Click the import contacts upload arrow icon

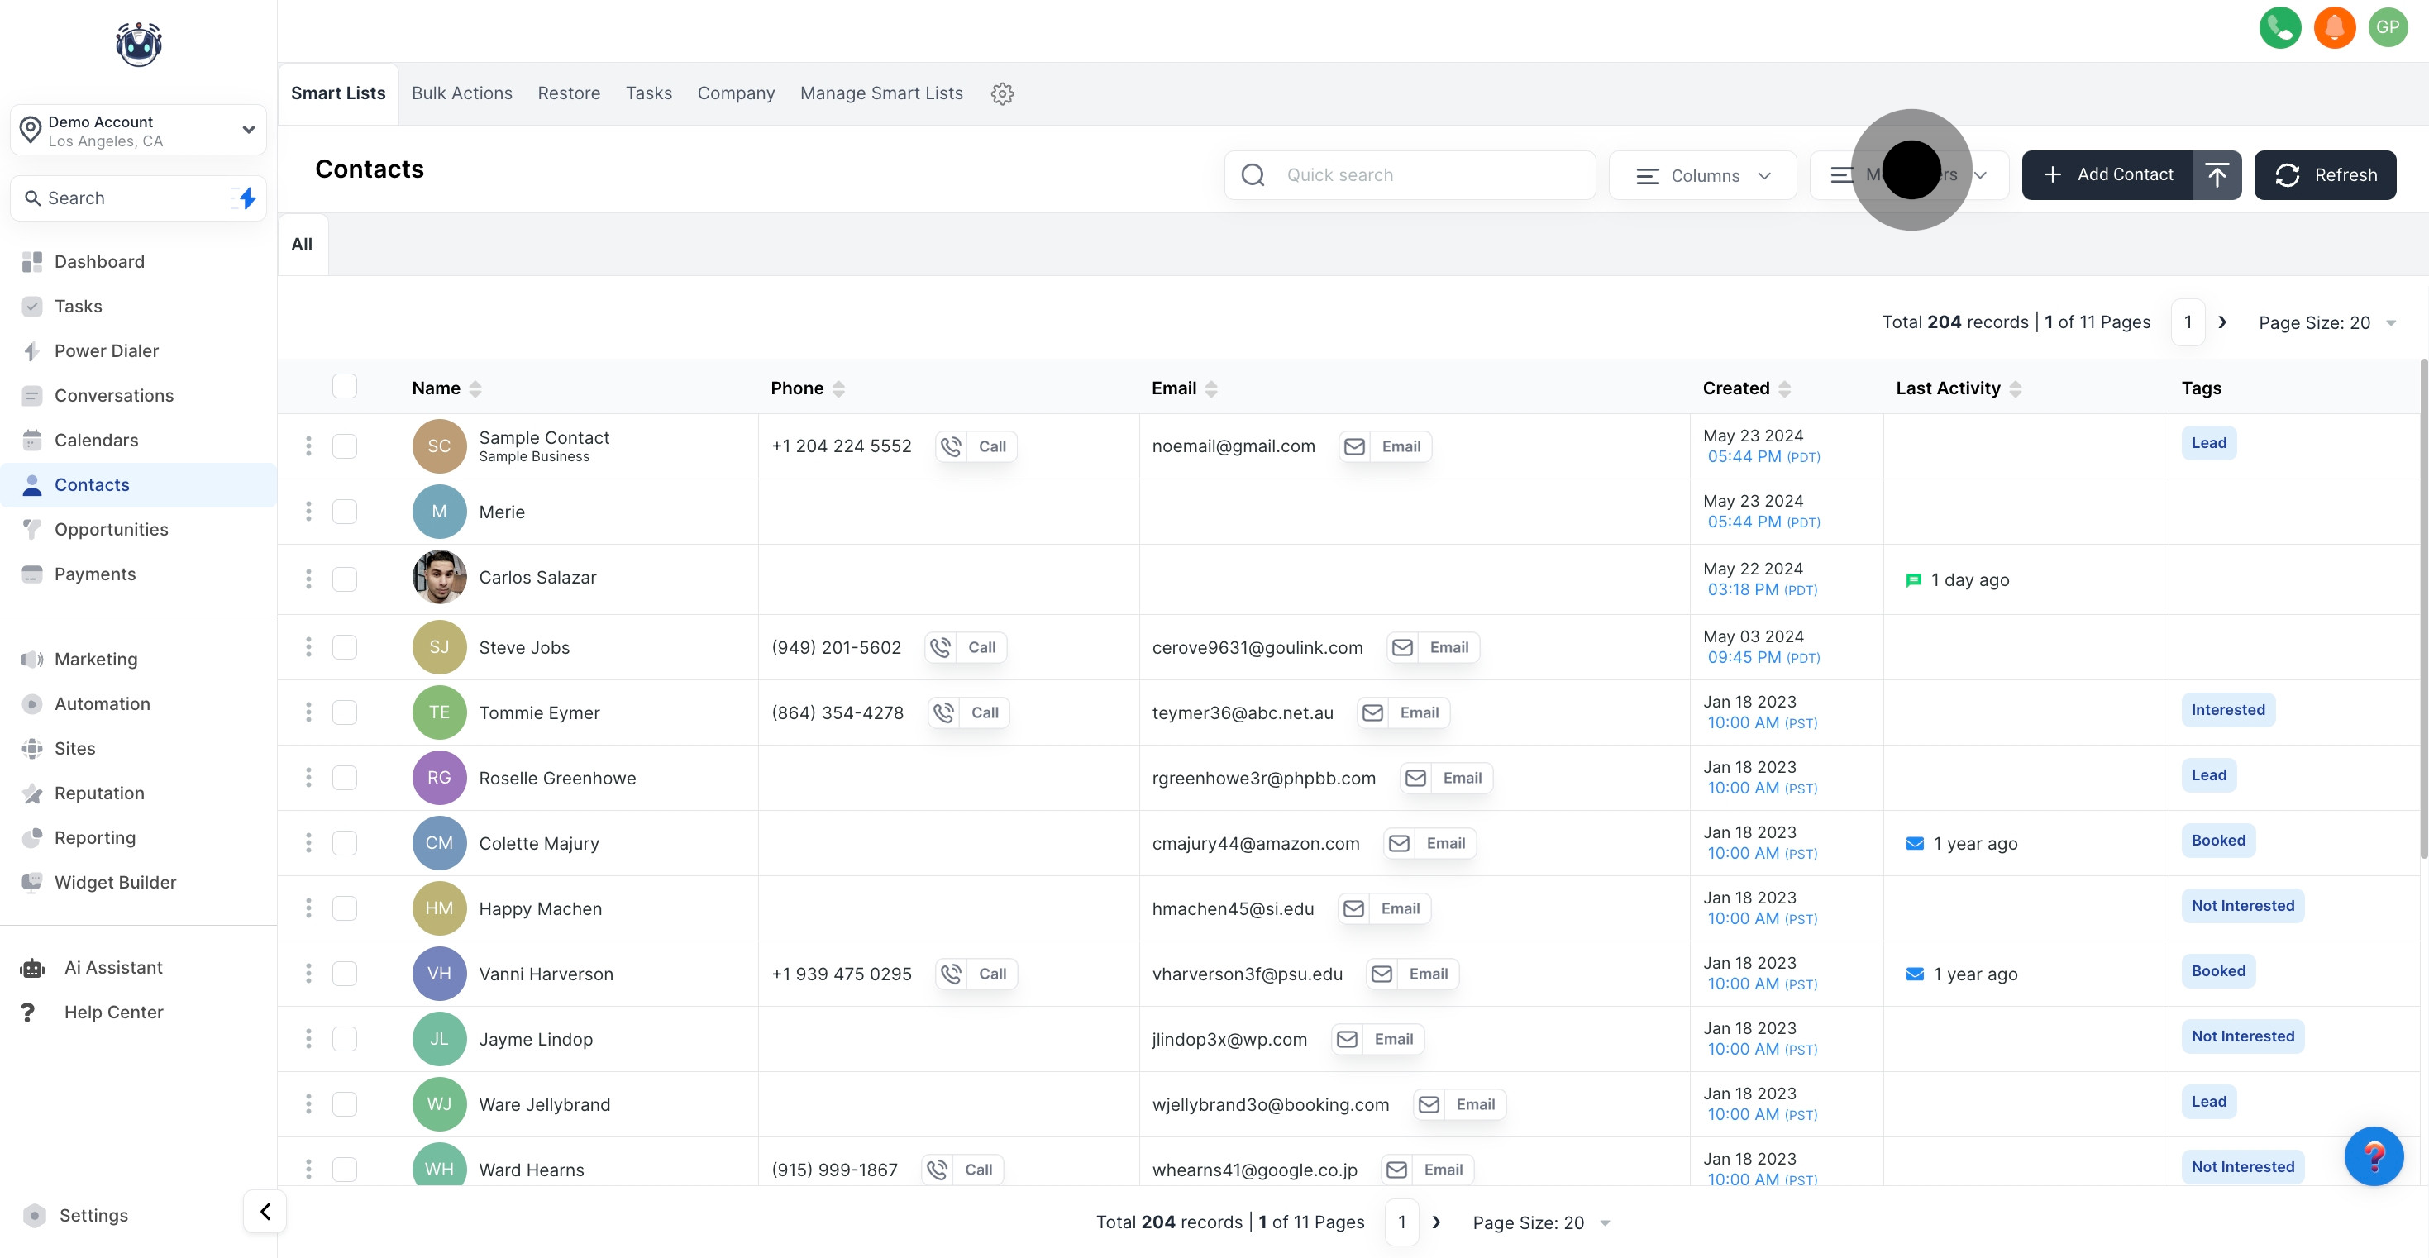[x=2216, y=174]
